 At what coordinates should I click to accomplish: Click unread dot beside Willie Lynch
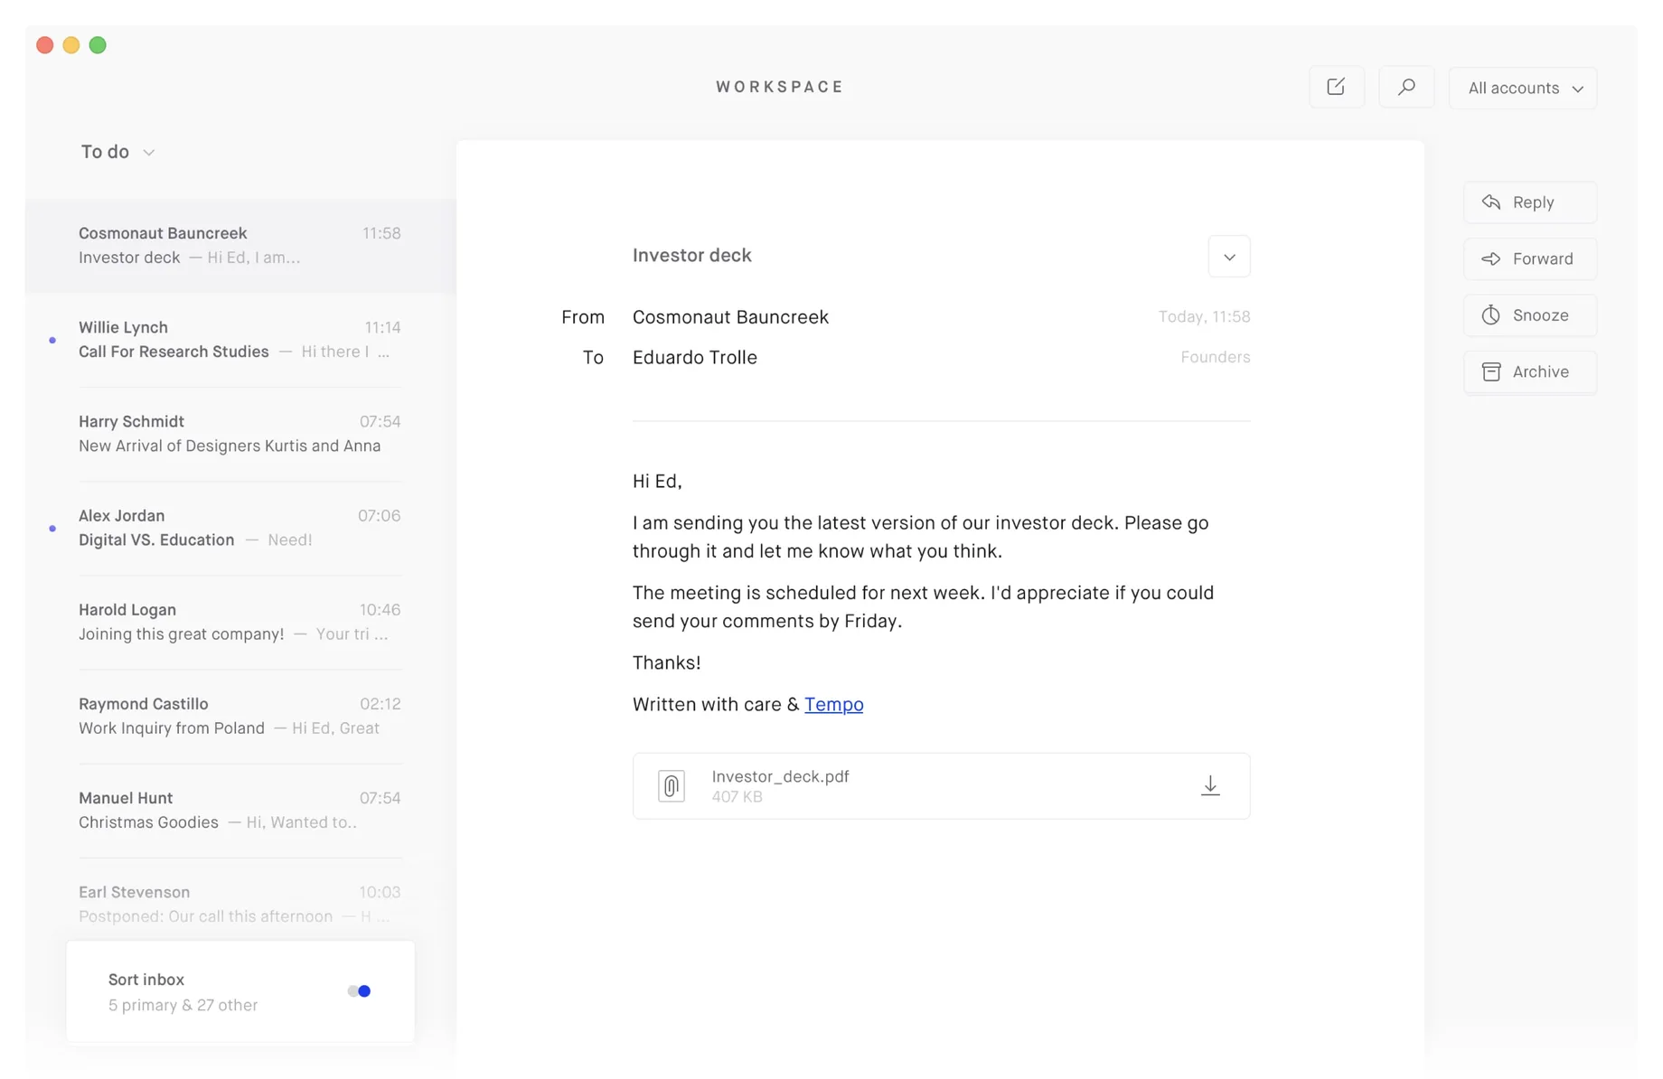click(x=52, y=341)
